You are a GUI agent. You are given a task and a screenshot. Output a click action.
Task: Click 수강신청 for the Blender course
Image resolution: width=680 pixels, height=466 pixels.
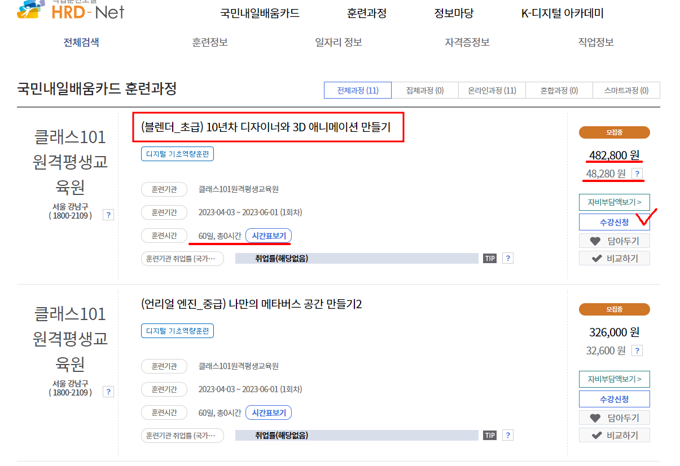tap(615, 222)
